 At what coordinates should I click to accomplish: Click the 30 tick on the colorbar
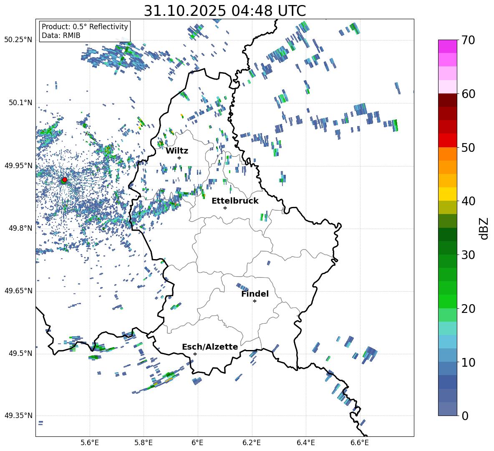(468, 255)
